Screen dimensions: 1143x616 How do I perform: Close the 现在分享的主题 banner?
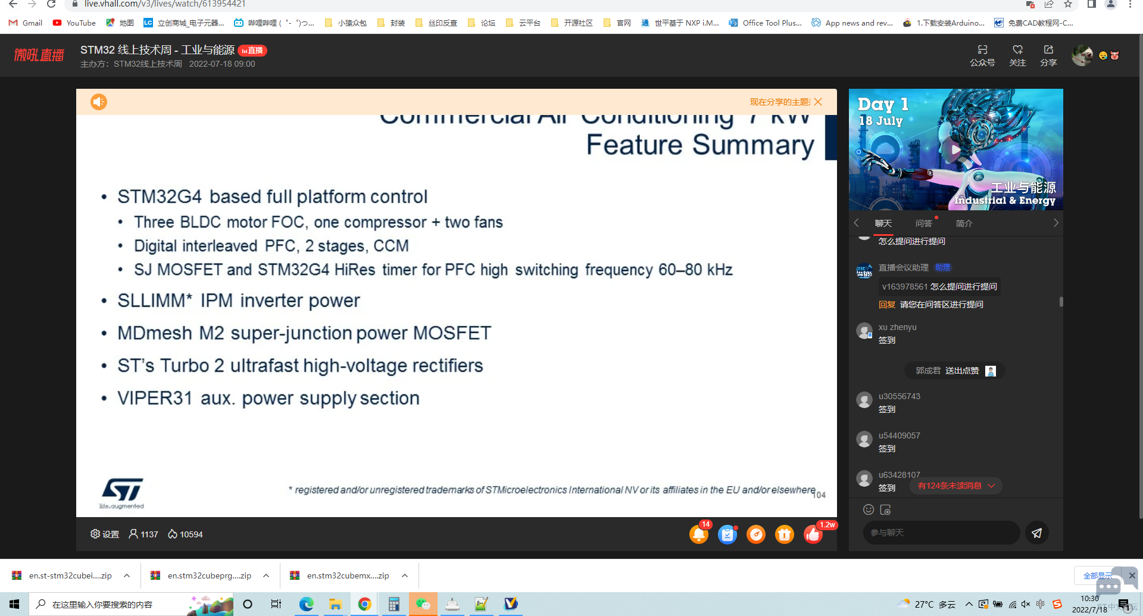click(x=818, y=102)
